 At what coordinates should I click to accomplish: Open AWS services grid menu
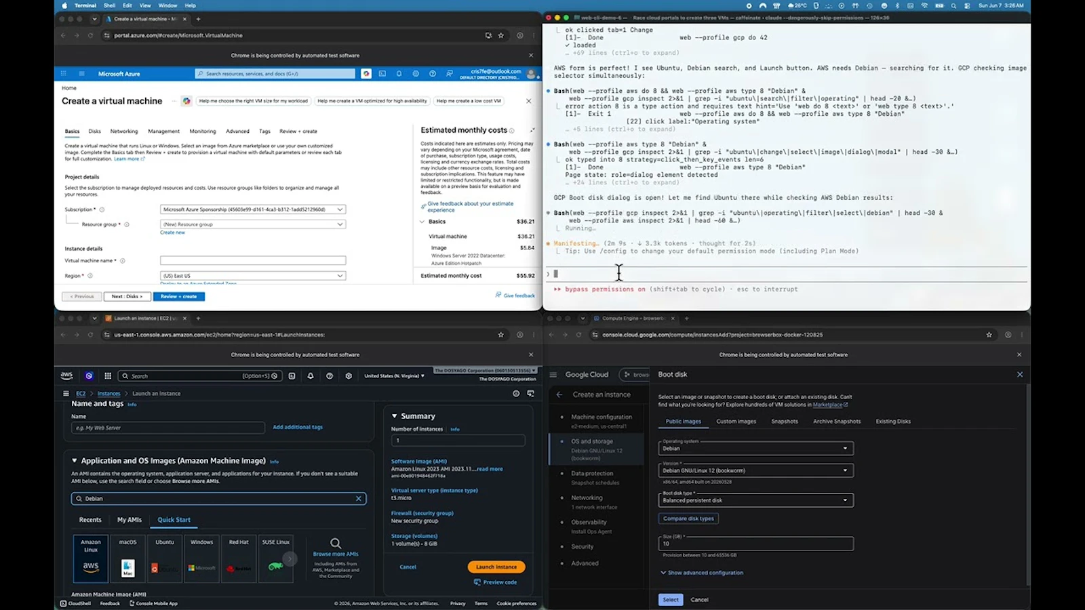tap(108, 375)
